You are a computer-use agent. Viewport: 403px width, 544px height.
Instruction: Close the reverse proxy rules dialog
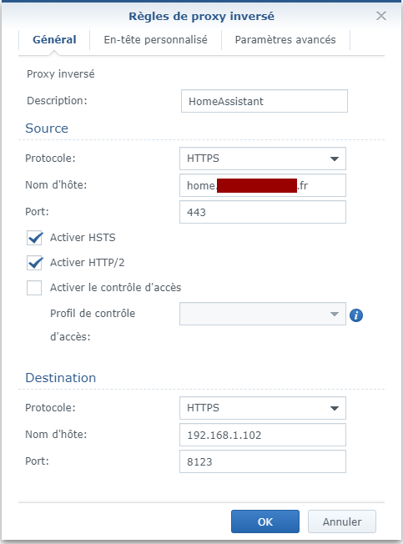(381, 16)
